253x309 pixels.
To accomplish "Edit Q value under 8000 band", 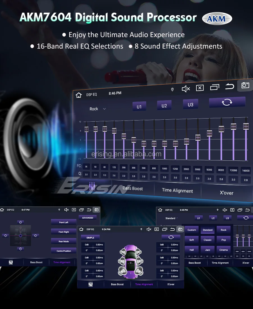I will click(x=221, y=179).
